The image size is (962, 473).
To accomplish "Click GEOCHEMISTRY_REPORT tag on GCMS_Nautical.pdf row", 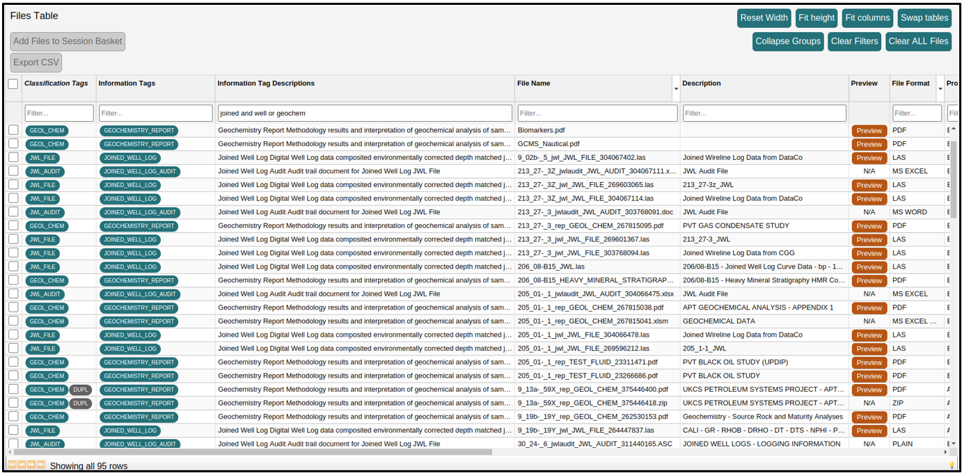I will (x=139, y=145).
